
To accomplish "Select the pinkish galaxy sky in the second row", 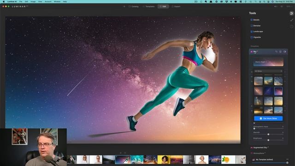I will 258,91.
